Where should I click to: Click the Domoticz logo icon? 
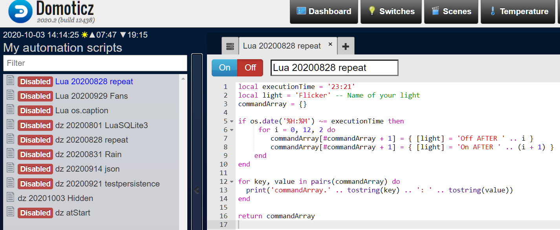pos(21,12)
